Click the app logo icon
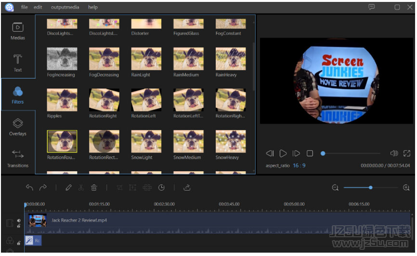Screen dimensions: 417x256 click(x=9, y=7)
